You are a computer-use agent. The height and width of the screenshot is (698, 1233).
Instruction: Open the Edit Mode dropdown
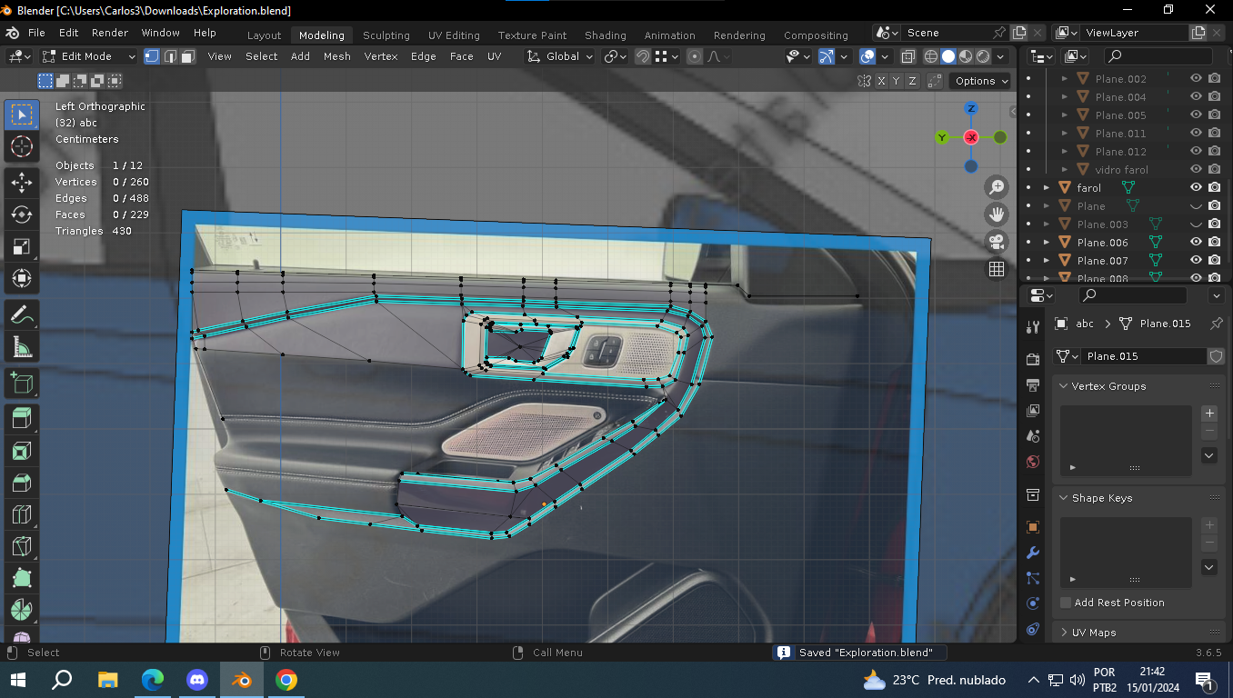88,56
